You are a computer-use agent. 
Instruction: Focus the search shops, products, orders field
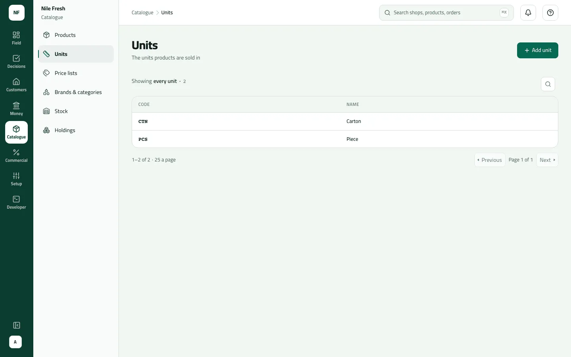[x=446, y=13]
